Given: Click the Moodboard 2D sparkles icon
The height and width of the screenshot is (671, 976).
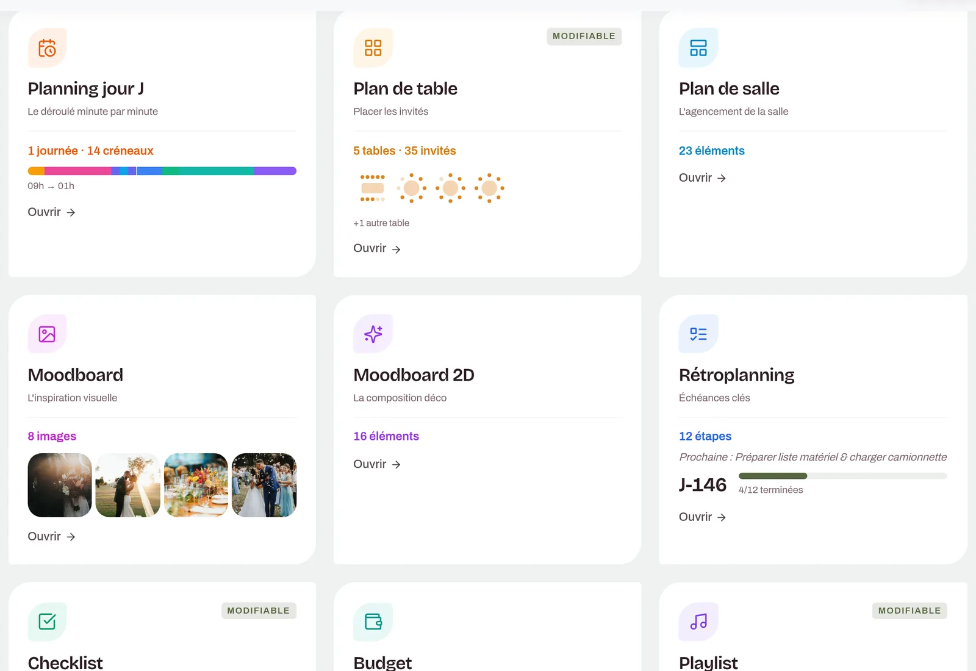Looking at the screenshot, I should tap(373, 334).
